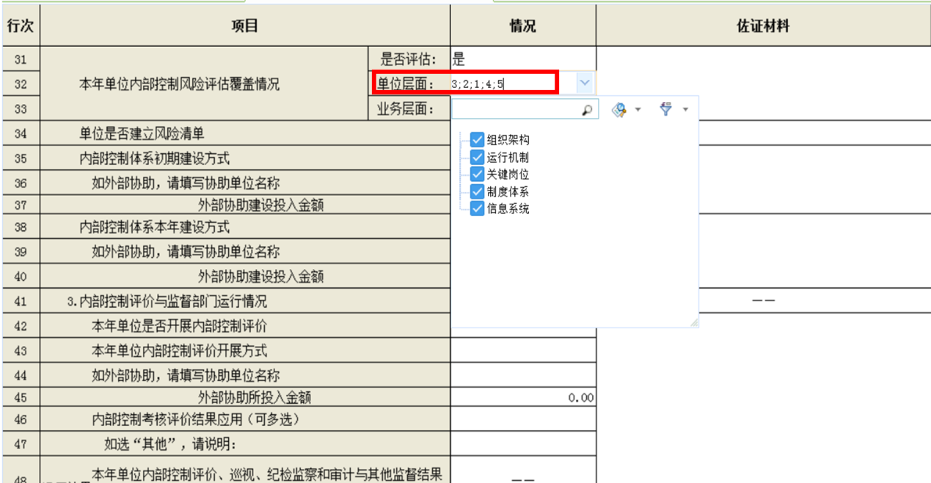
Task: Click the 情况 cell for row 42
Action: (x=523, y=326)
